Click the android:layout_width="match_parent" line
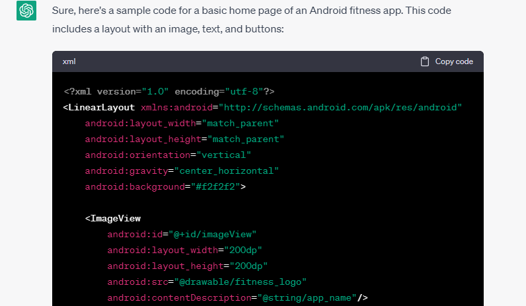The image size is (526, 306). (182, 124)
